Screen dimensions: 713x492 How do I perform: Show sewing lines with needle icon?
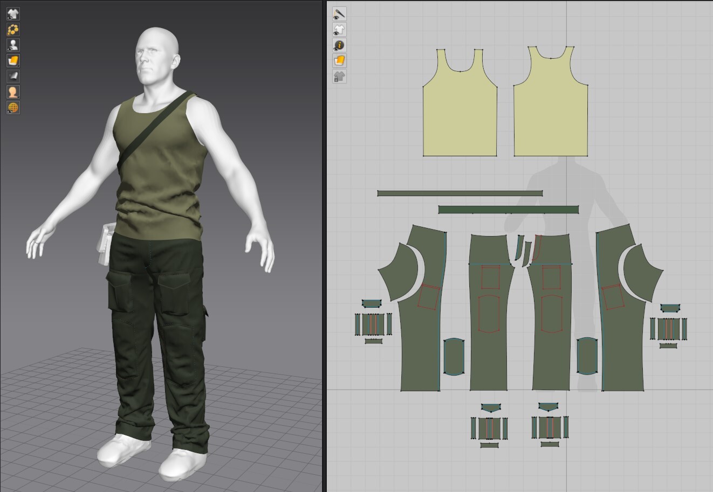click(339, 14)
